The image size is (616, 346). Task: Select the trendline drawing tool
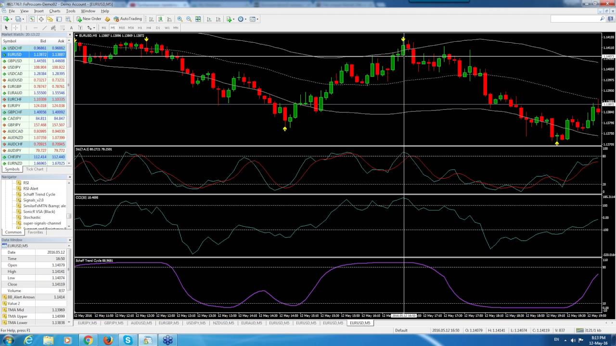click(x=44, y=27)
